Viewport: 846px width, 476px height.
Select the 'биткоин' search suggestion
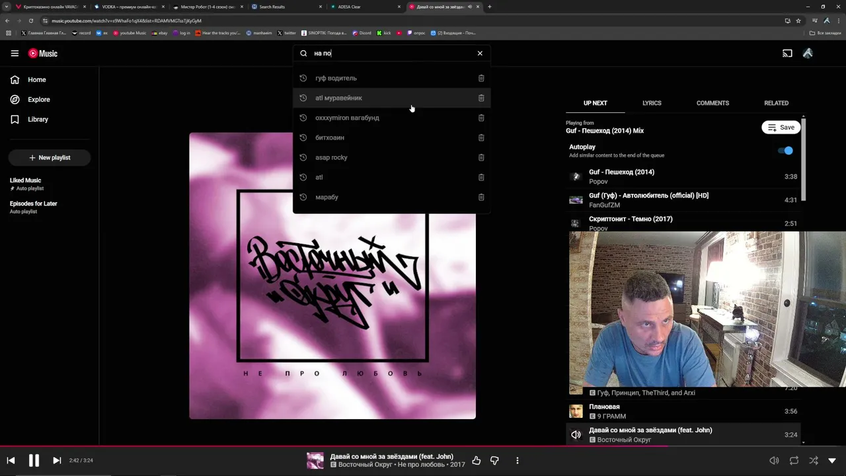(x=392, y=138)
